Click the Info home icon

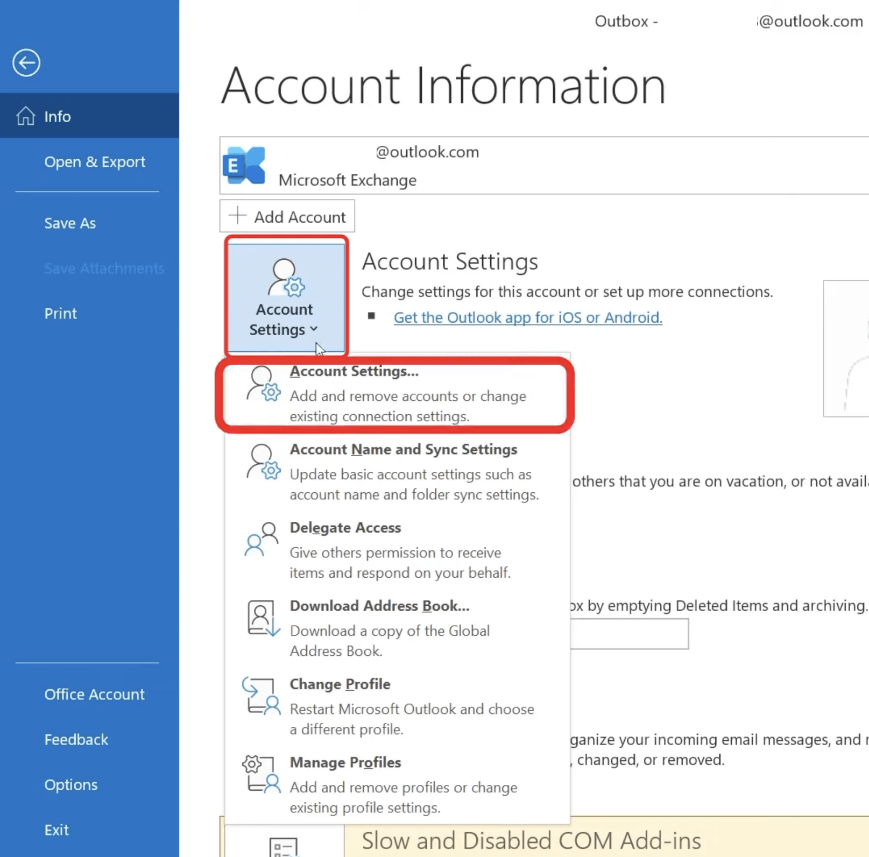click(25, 116)
